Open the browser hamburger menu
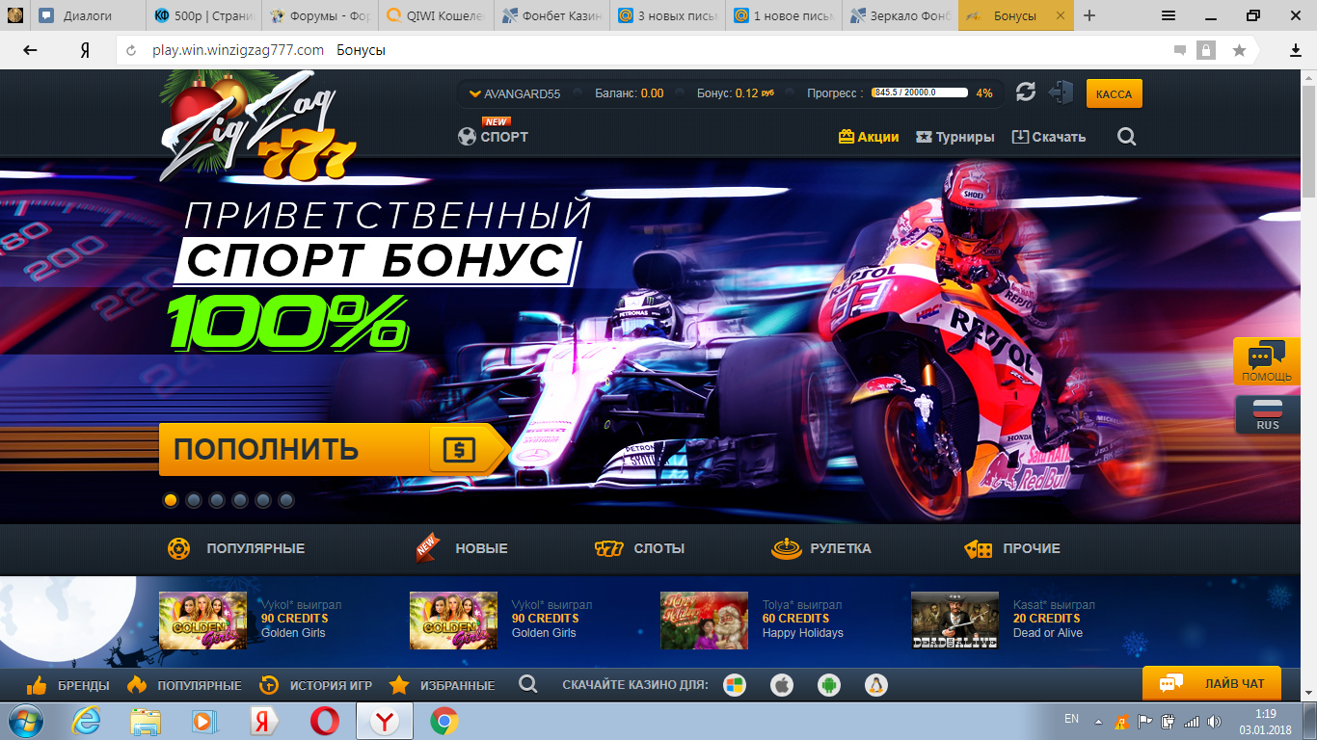The width and height of the screenshot is (1317, 740). pyautogui.click(x=1169, y=15)
